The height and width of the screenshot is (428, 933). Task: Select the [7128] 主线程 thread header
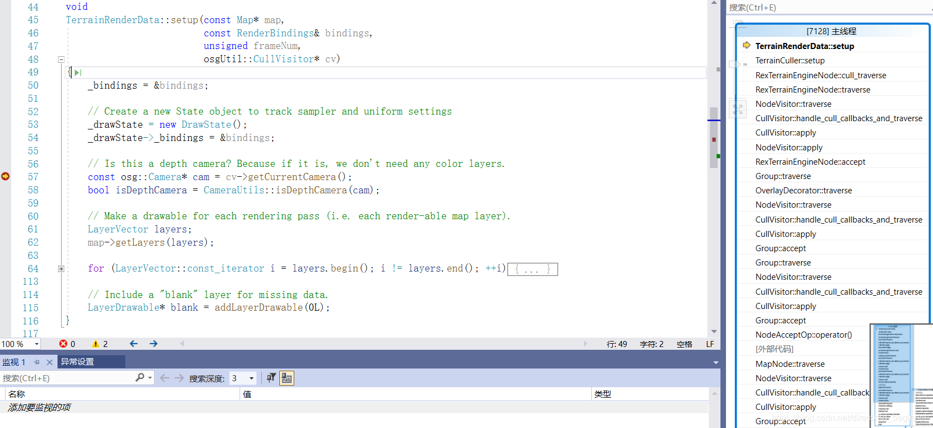(x=831, y=31)
